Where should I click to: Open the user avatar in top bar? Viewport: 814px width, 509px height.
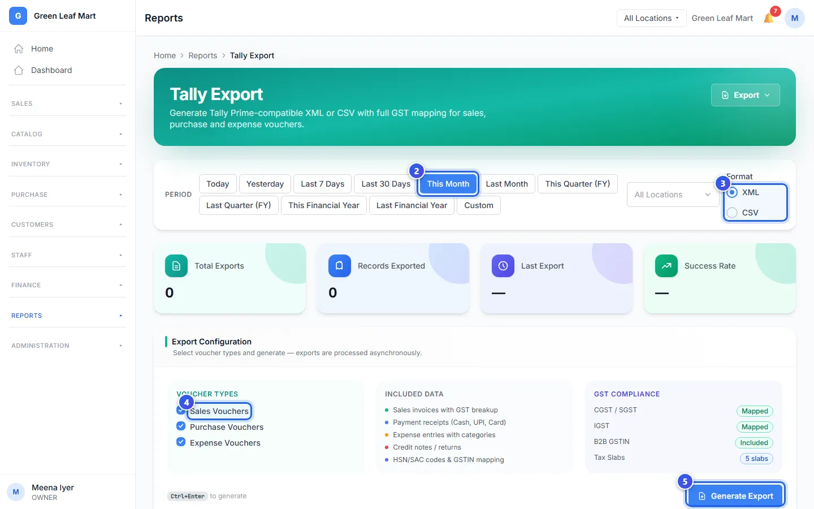[x=795, y=18]
